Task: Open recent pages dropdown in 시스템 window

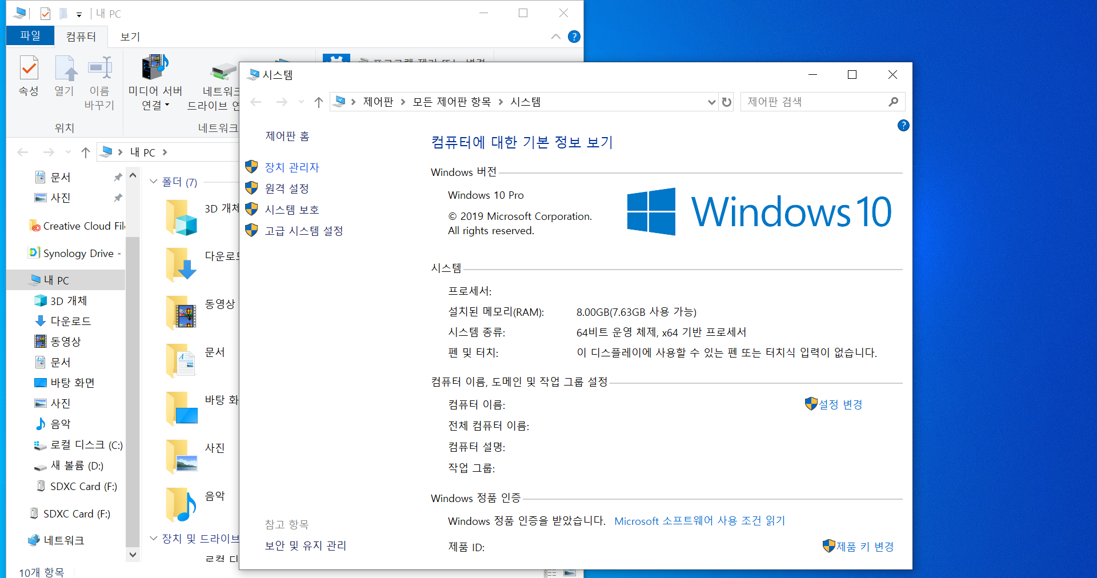Action: click(x=301, y=102)
